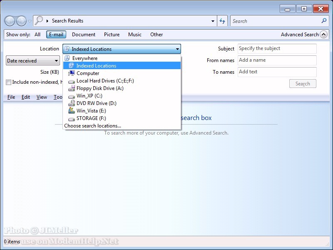The height and width of the screenshot is (250, 333).
Task: Select Floppy Disk Drive (A:) from list
Action: coord(100,88)
